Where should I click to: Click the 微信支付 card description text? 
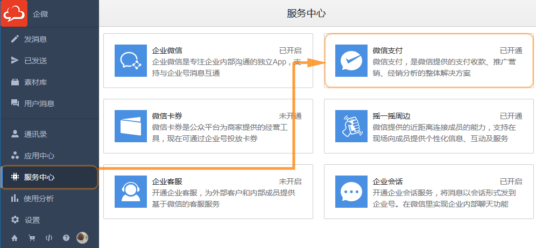[x=444, y=68]
